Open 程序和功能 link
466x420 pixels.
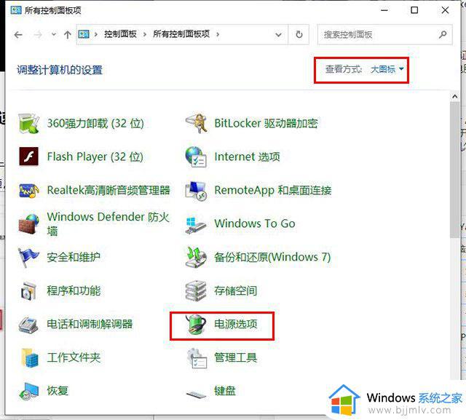[74, 290]
